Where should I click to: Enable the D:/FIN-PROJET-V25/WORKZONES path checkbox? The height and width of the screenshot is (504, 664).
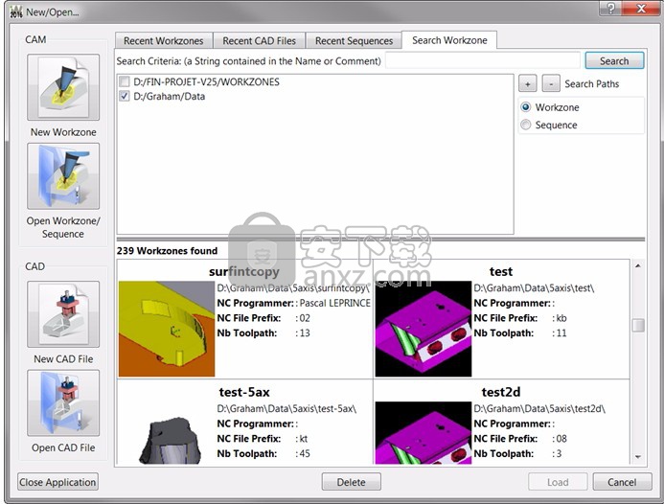pyautogui.click(x=124, y=81)
